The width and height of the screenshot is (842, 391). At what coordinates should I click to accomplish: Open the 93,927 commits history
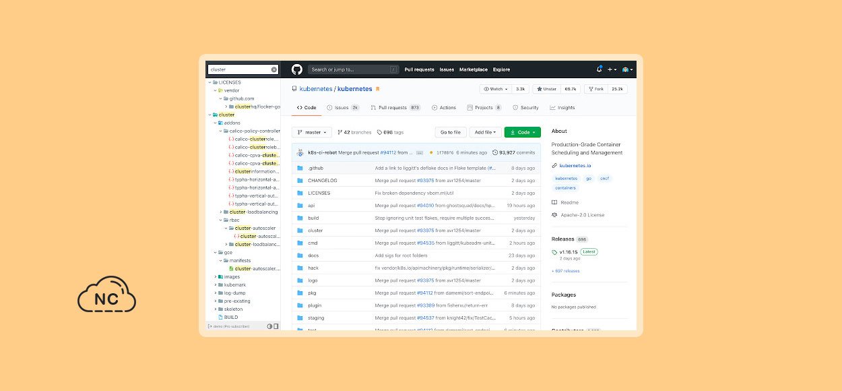pyautogui.click(x=513, y=152)
